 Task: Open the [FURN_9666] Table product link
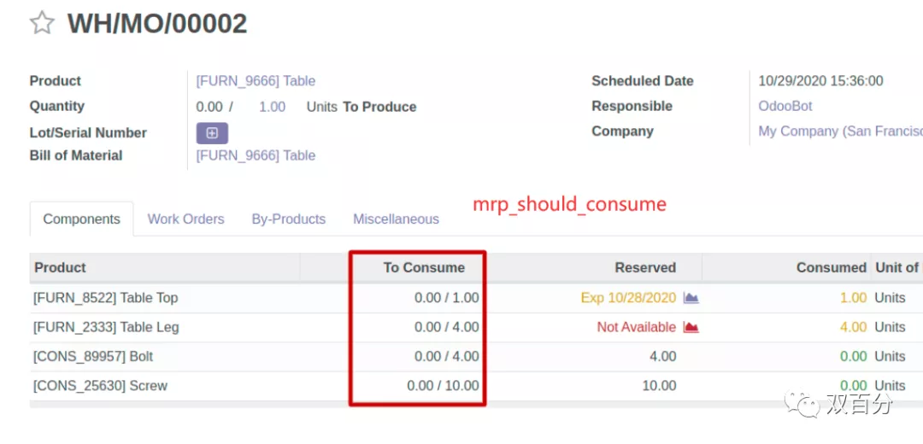coord(256,81)
